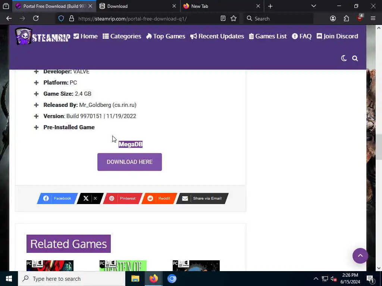The width and height of the screenshot is (382, 286).
Task: Open Top Games in site navigation
Action: (166, 36)
